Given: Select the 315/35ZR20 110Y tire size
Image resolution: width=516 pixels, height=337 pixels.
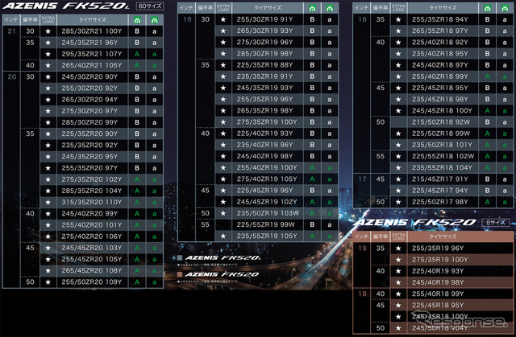Looking at the screenshot, I should (x=92, y=202).
